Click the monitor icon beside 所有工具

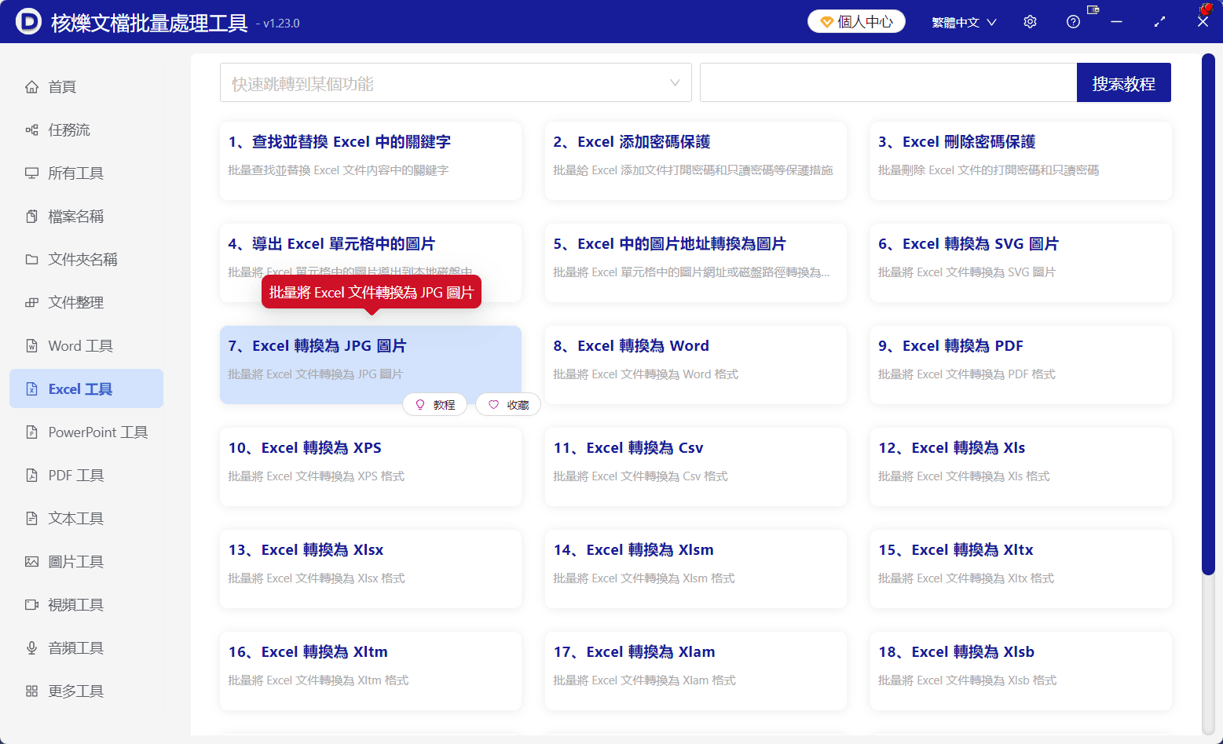pyautogui.click(x=31, y=173)
